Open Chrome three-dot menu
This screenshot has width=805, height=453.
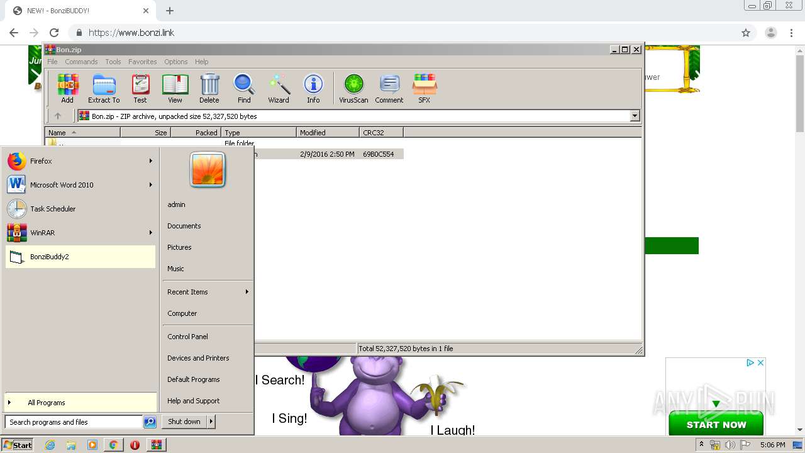click(792, 33)
